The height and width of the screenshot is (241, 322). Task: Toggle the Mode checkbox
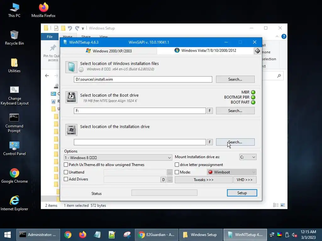pos(177,172)
